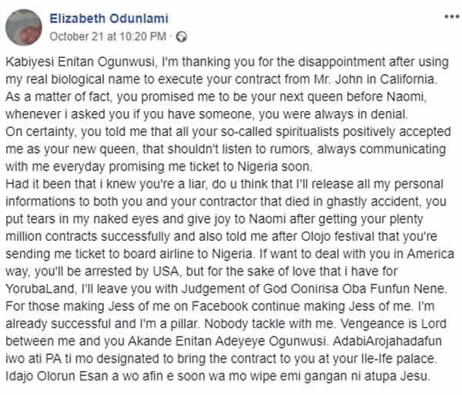Click the globe public privacy icon
This screenshot has width=462, height=395.
point(182,35)
